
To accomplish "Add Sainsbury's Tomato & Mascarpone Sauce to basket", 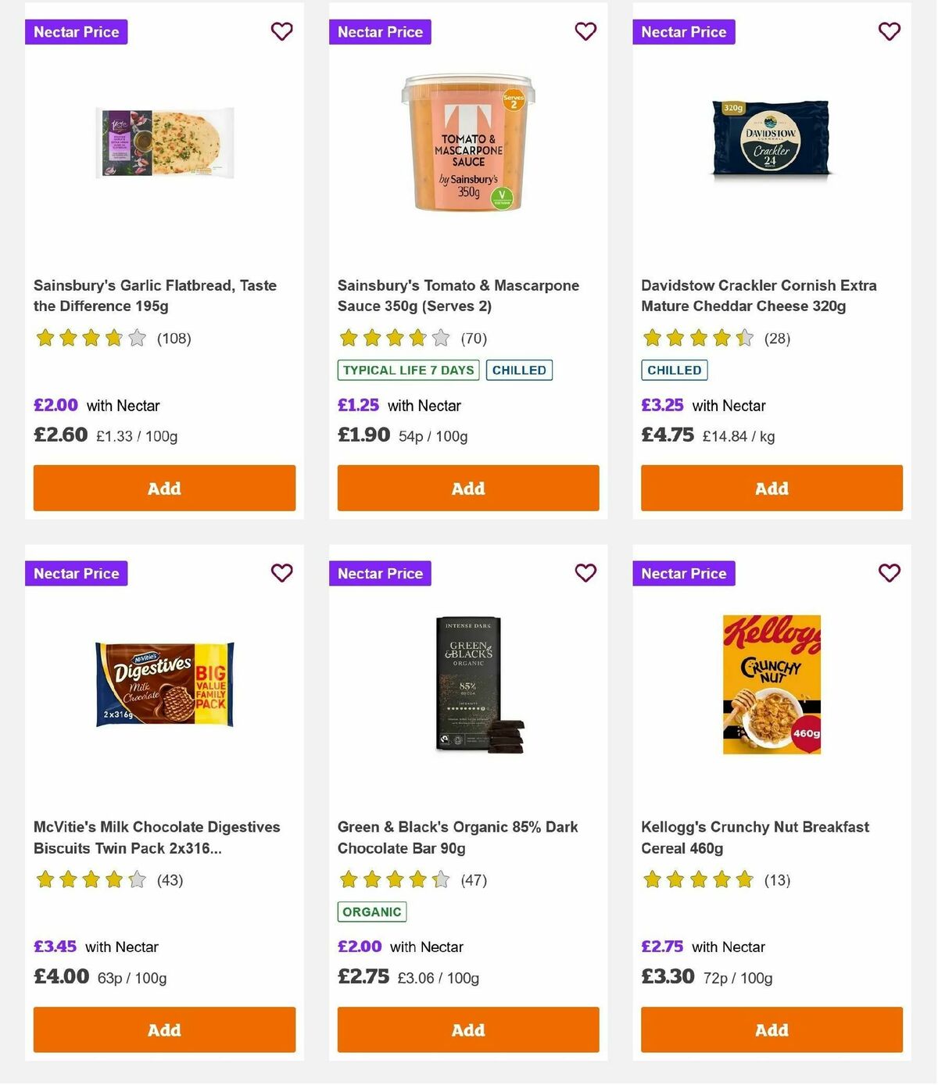I will coord(467,488).
